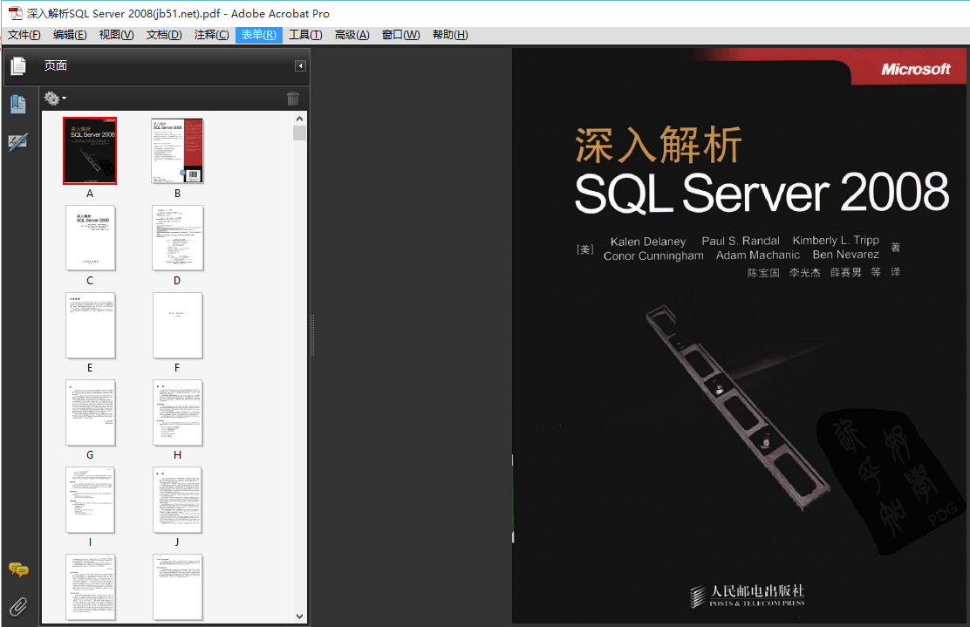Image resolution: width=970 pixels, height=627 pixels.
Task: Click the 页面 panel title
Action: [56, 65]
